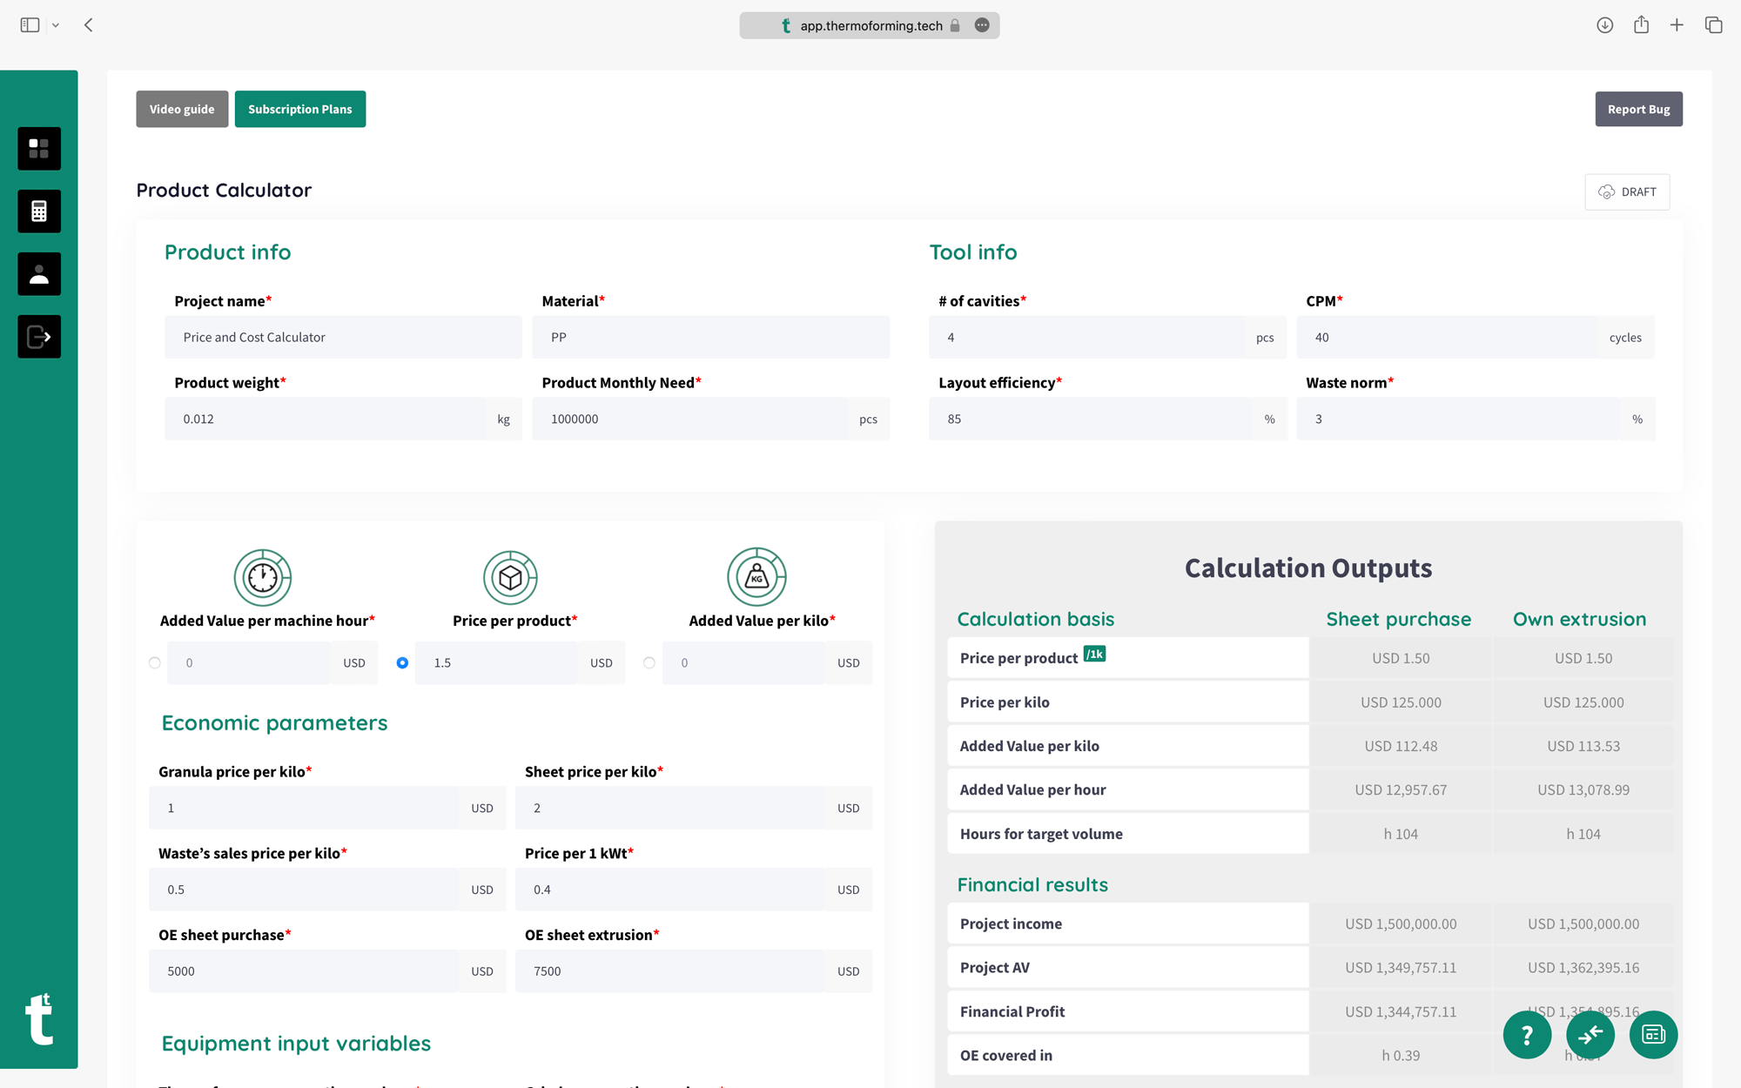This screenshot has width=1741, height=1088.
Task: Select the Price per product radio button
Action: click(402, 663)
